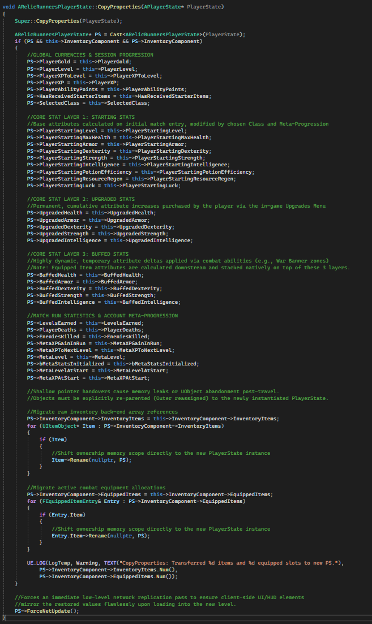372x624 pixels.
Task: Click the Cast<ARelicRunnersPlayerState> assignment line
Action: tap(130, 34)
